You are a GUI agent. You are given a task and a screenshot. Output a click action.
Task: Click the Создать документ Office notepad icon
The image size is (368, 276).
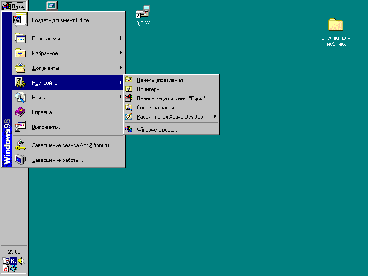[20, 20]
